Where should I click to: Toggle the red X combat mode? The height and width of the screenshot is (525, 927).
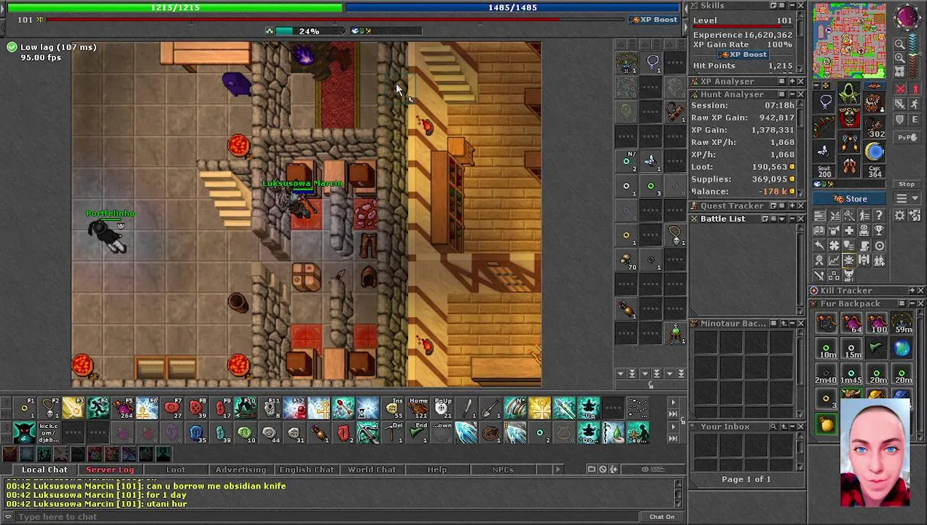[x=900, y=90]
